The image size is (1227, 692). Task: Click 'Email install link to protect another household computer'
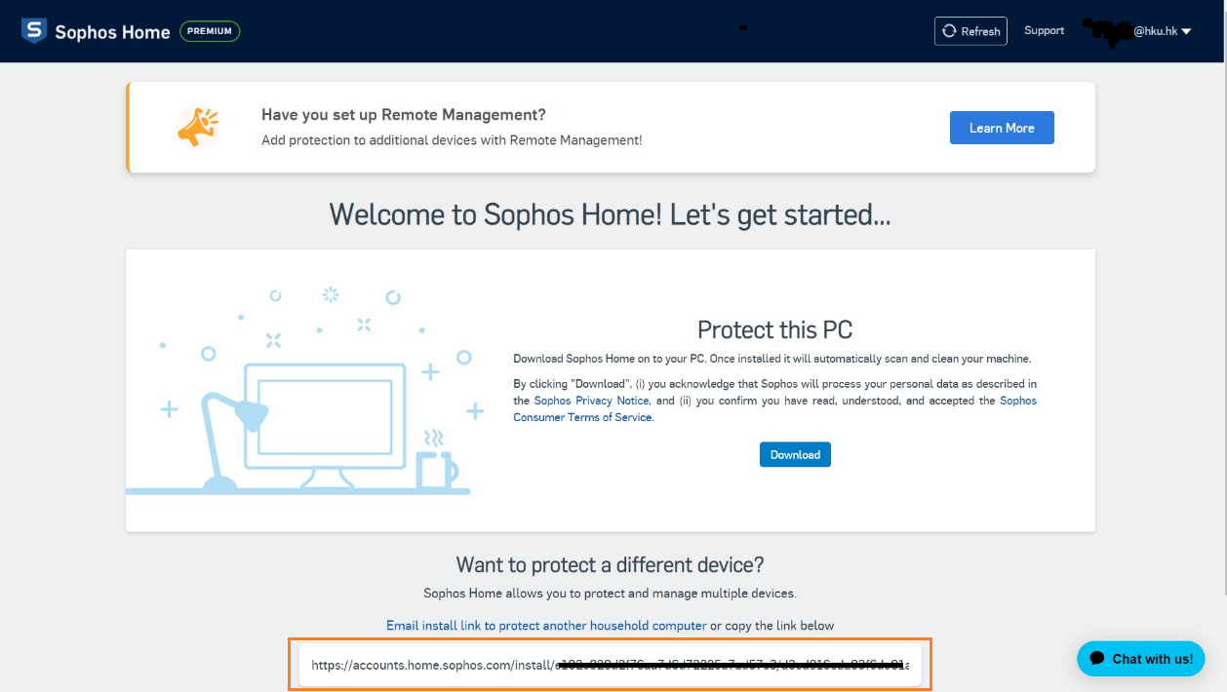pyautogui.click(x=544, y=626)
